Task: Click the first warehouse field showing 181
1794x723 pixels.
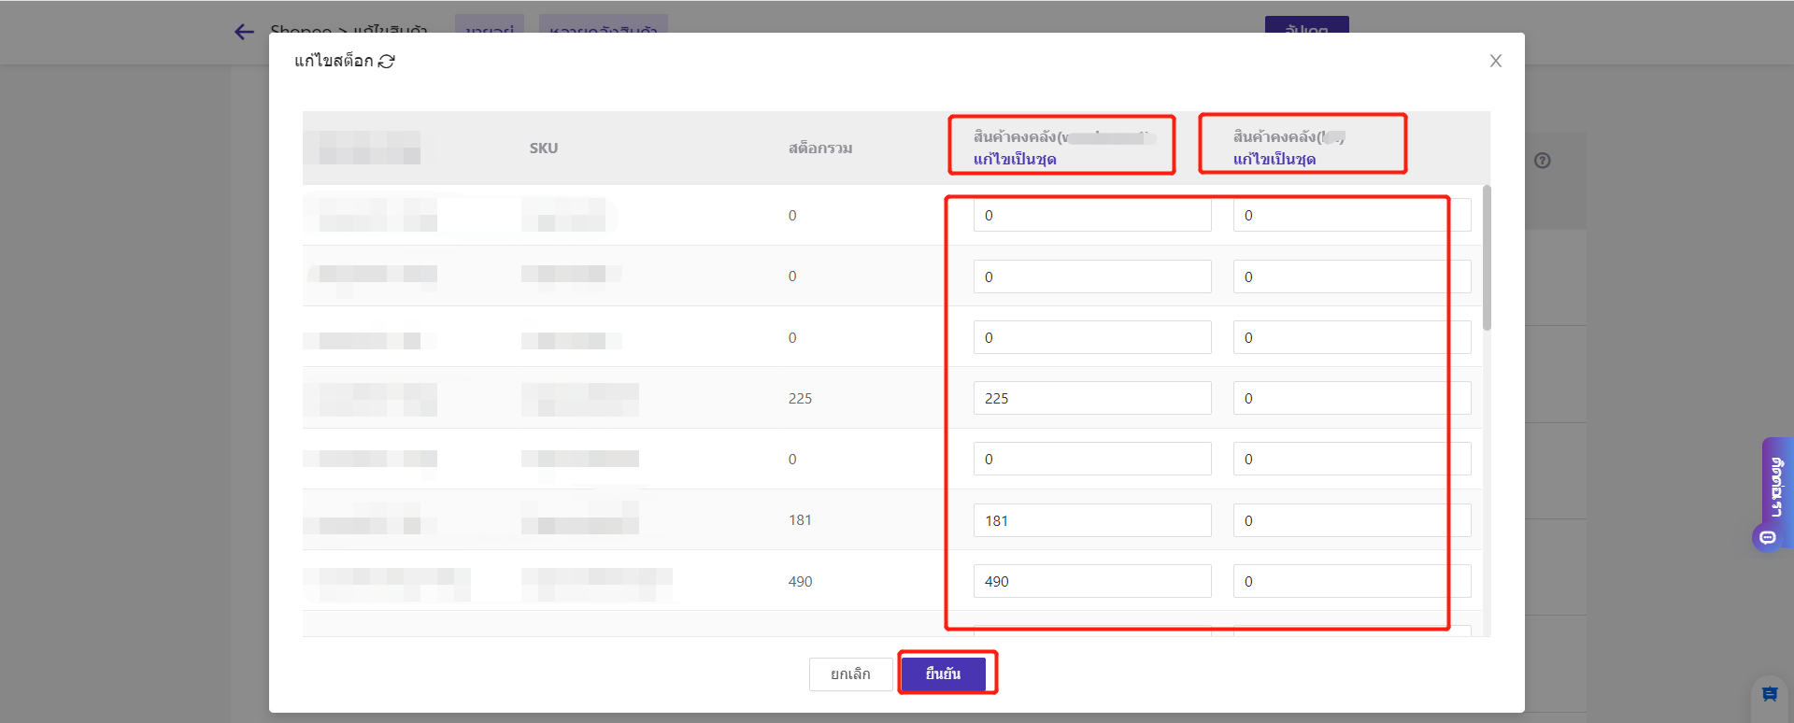Action: click(x=1091, y=520)
